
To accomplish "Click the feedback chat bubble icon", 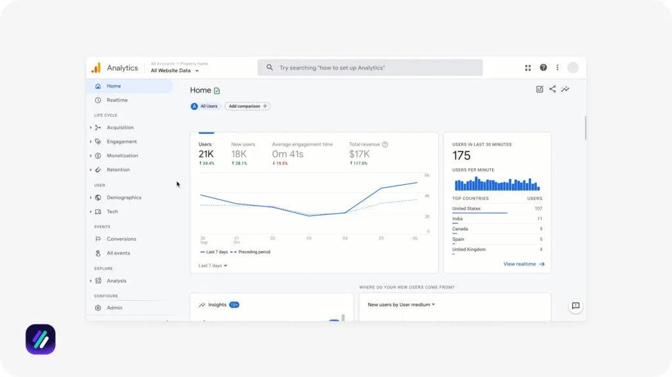I will 576,306.
